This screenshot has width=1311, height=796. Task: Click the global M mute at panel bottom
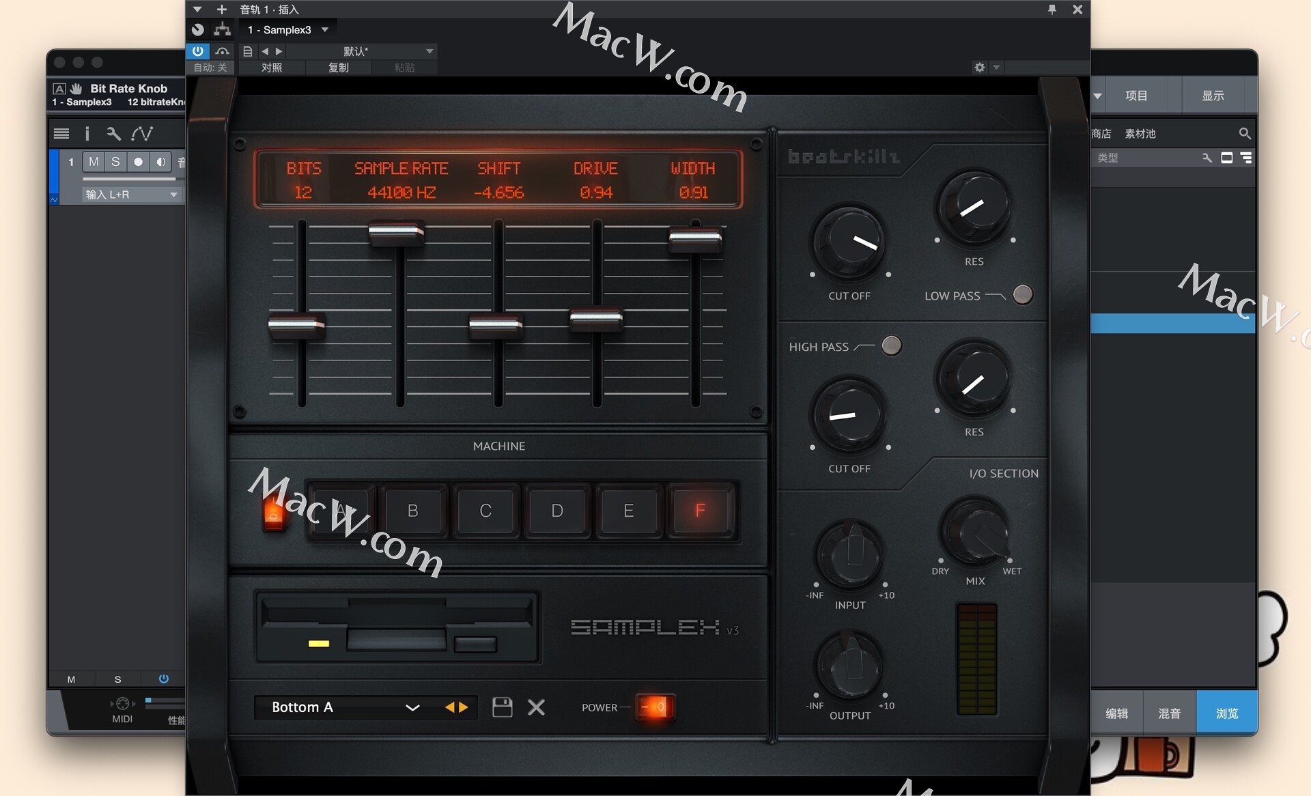(71, 679)
